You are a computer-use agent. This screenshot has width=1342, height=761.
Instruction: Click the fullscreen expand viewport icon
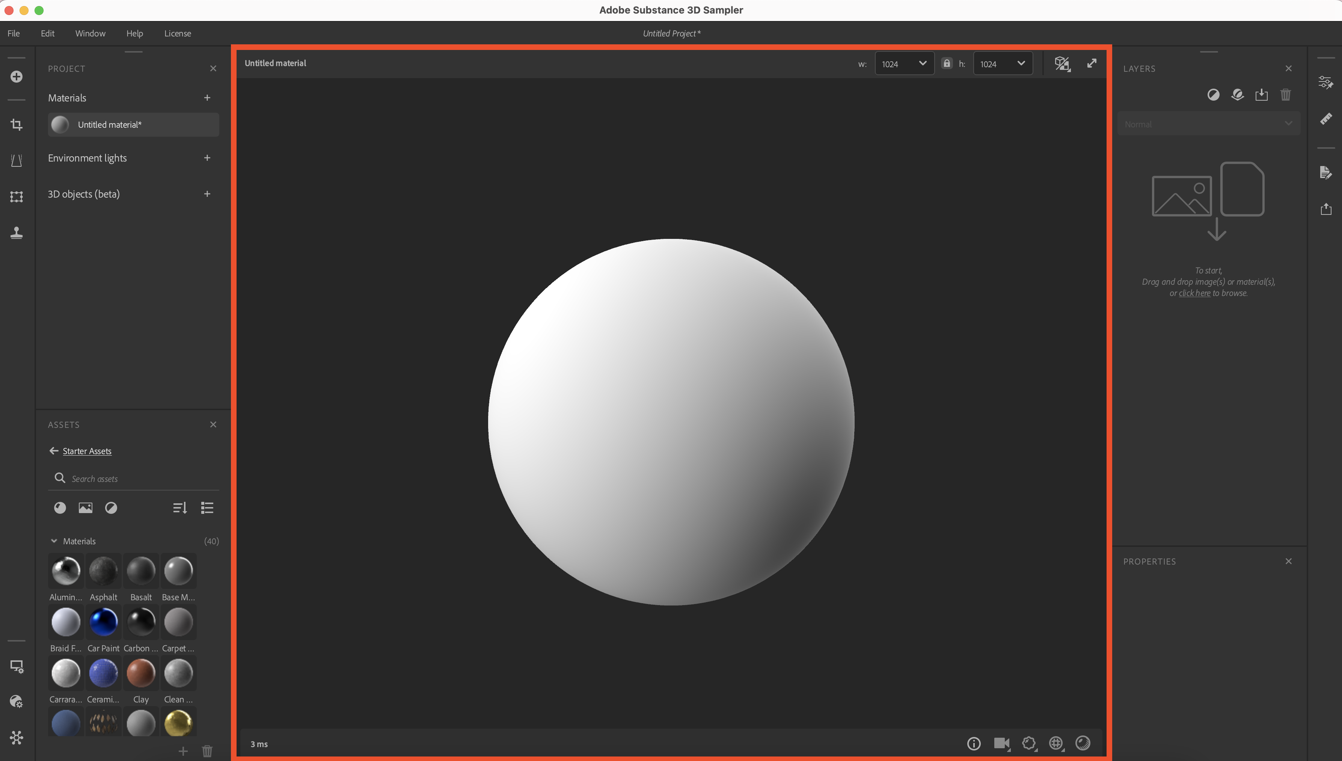[x=1091, y=63]
